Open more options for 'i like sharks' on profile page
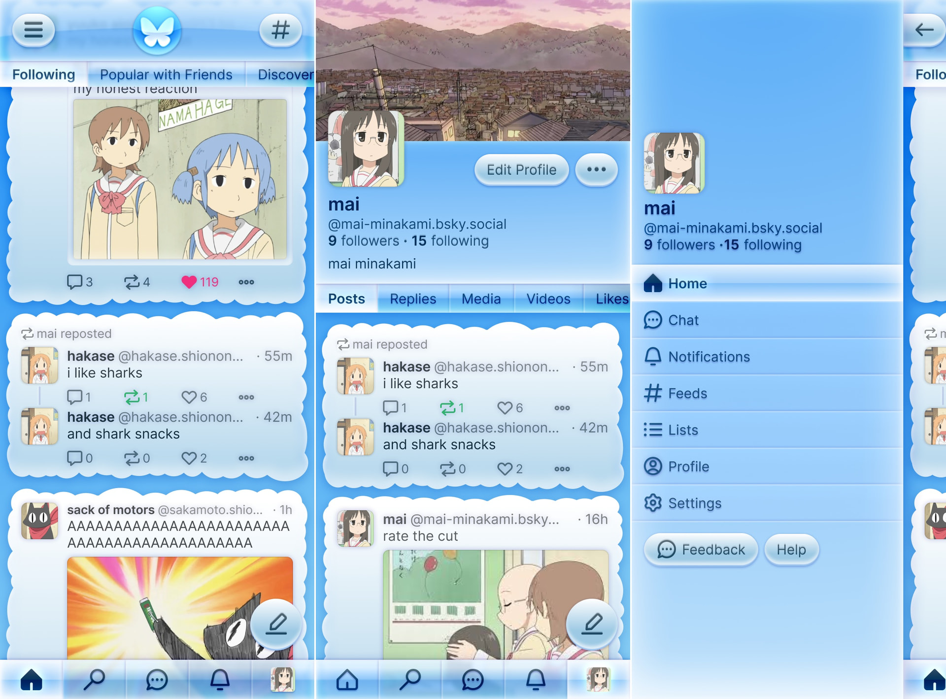 point(562,408)
